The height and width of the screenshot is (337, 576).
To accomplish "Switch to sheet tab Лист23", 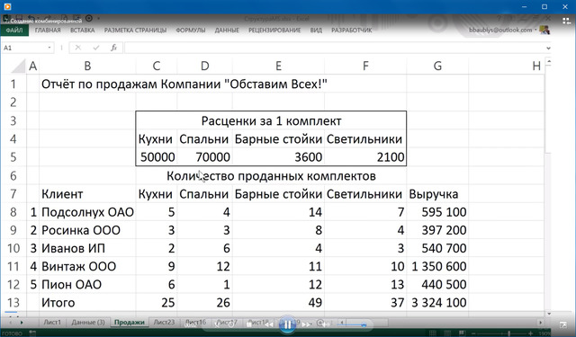I will pos(164,323).
